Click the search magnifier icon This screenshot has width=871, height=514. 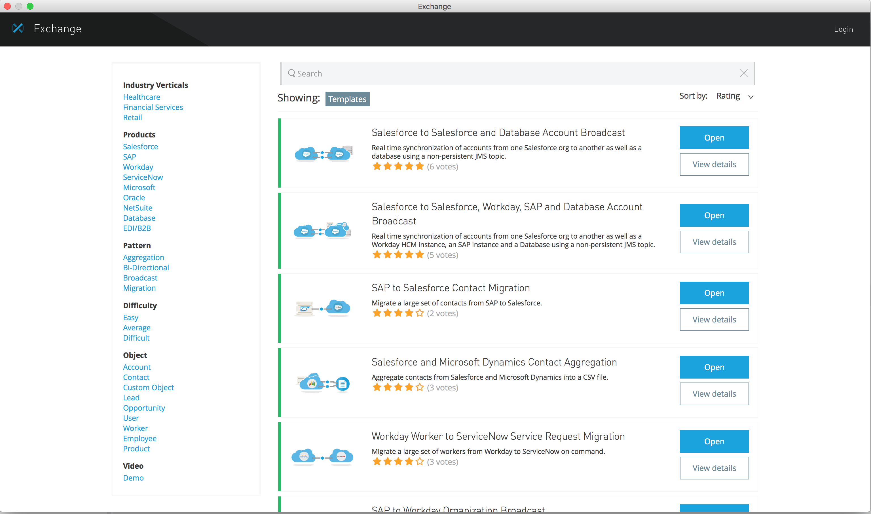coord(291,73)
